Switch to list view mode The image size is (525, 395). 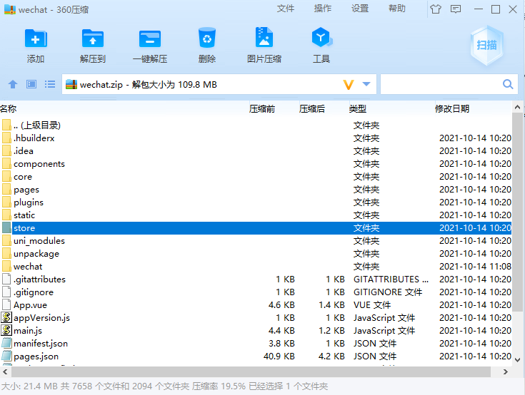tap(49, 84)
